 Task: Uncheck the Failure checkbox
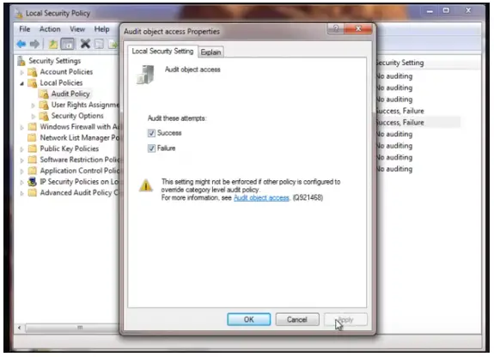coord(151,148)
